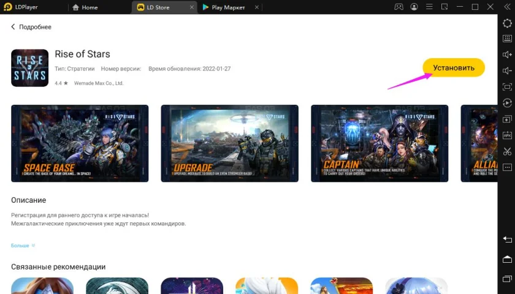Click Описание heading

click(x=29, y=200)
